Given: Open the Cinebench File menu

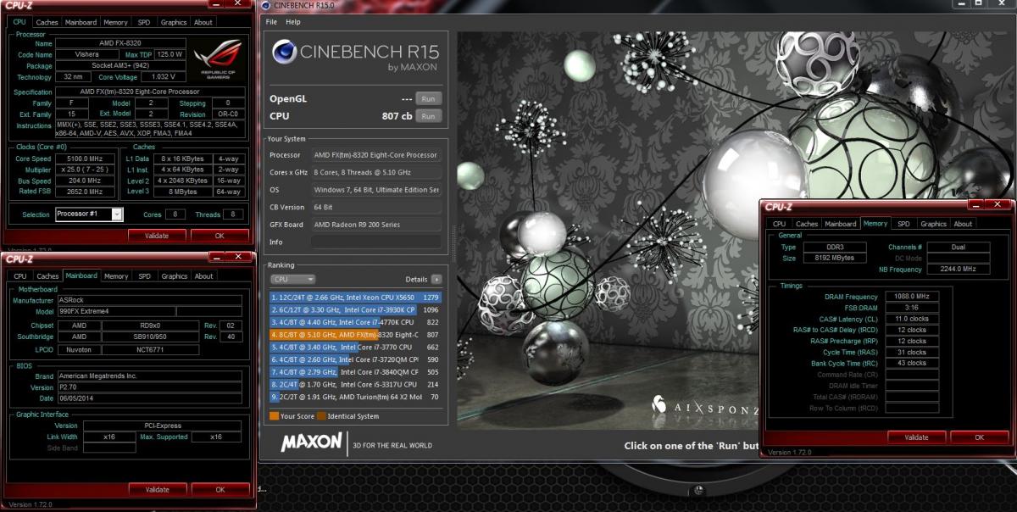Looking at the screenshot, I should (x=271, y=22).
